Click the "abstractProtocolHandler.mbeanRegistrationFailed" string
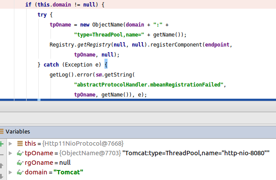This screenshot has width=276, height=180. 149,85
